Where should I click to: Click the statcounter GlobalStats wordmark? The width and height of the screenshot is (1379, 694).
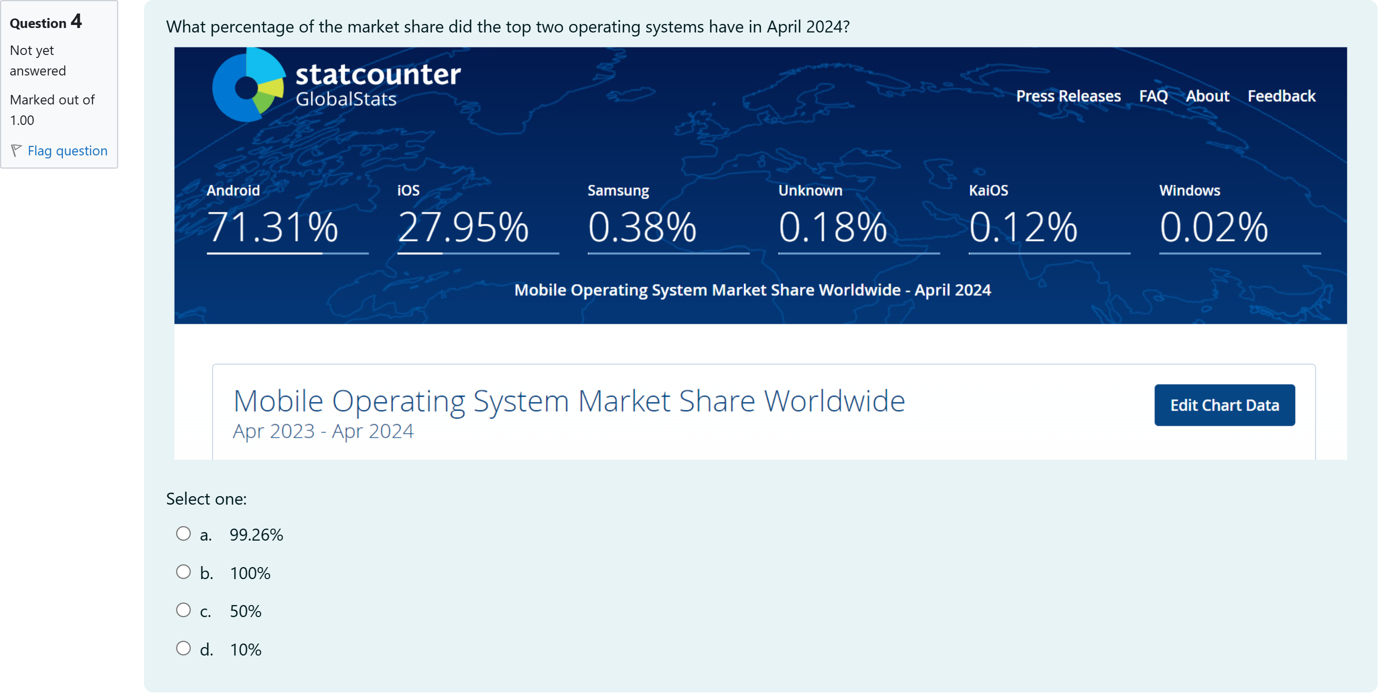378,84
